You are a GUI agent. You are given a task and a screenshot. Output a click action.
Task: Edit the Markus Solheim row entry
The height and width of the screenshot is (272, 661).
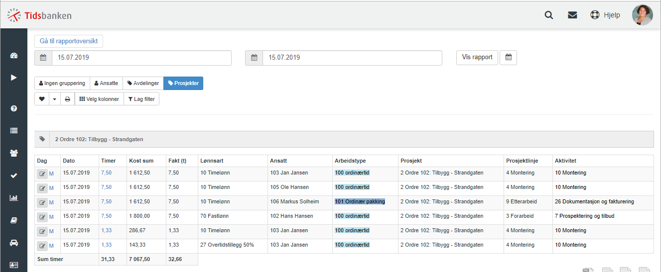point(42,202)
